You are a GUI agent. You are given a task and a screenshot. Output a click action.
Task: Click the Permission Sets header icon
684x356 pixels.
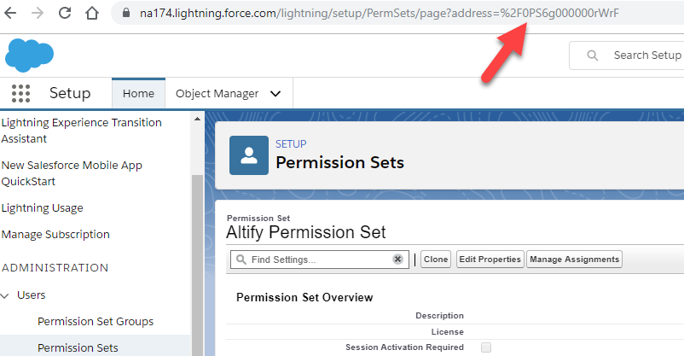click(x=249, y=154)
